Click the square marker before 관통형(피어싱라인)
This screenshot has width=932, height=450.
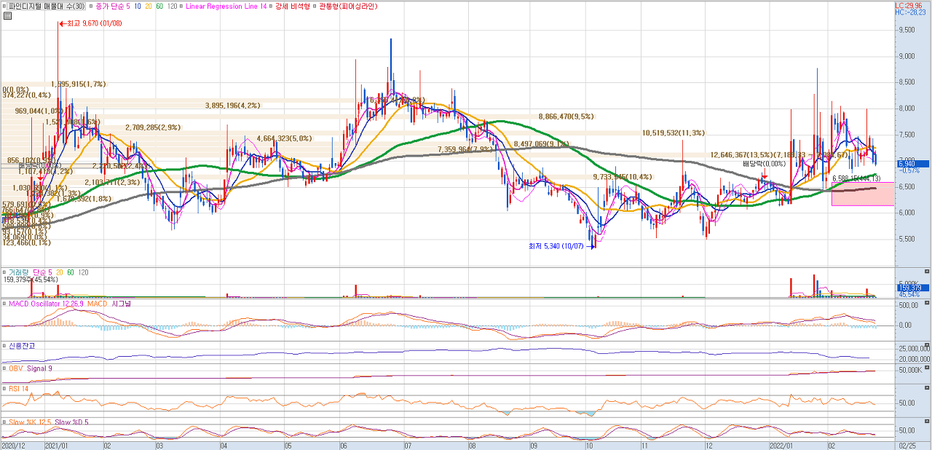click(x=315, y=6)
